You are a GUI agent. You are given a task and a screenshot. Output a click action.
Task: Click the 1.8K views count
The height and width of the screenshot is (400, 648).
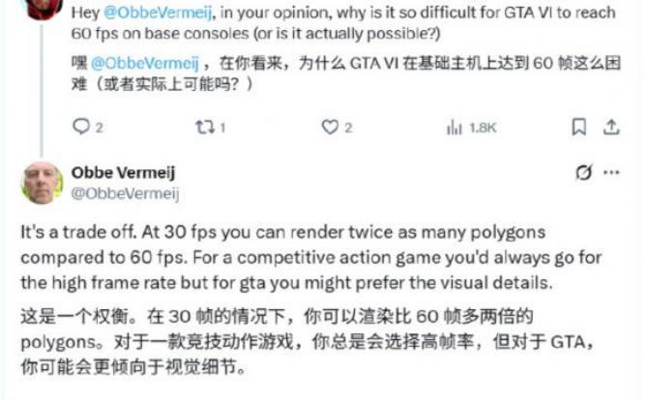click(483, 128)
